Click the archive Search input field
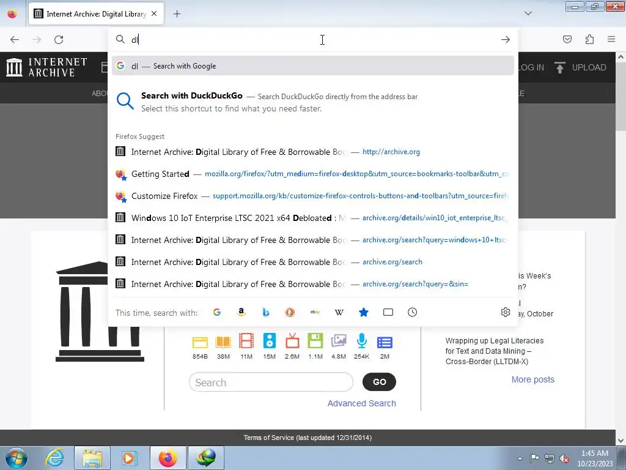626x470 pixels. [x=271, y=382]
